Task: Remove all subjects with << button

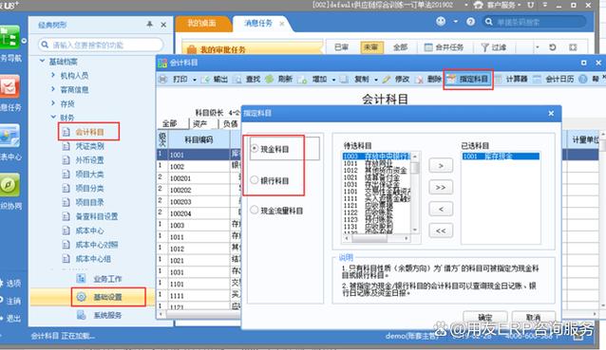Action: coord(441,230)
